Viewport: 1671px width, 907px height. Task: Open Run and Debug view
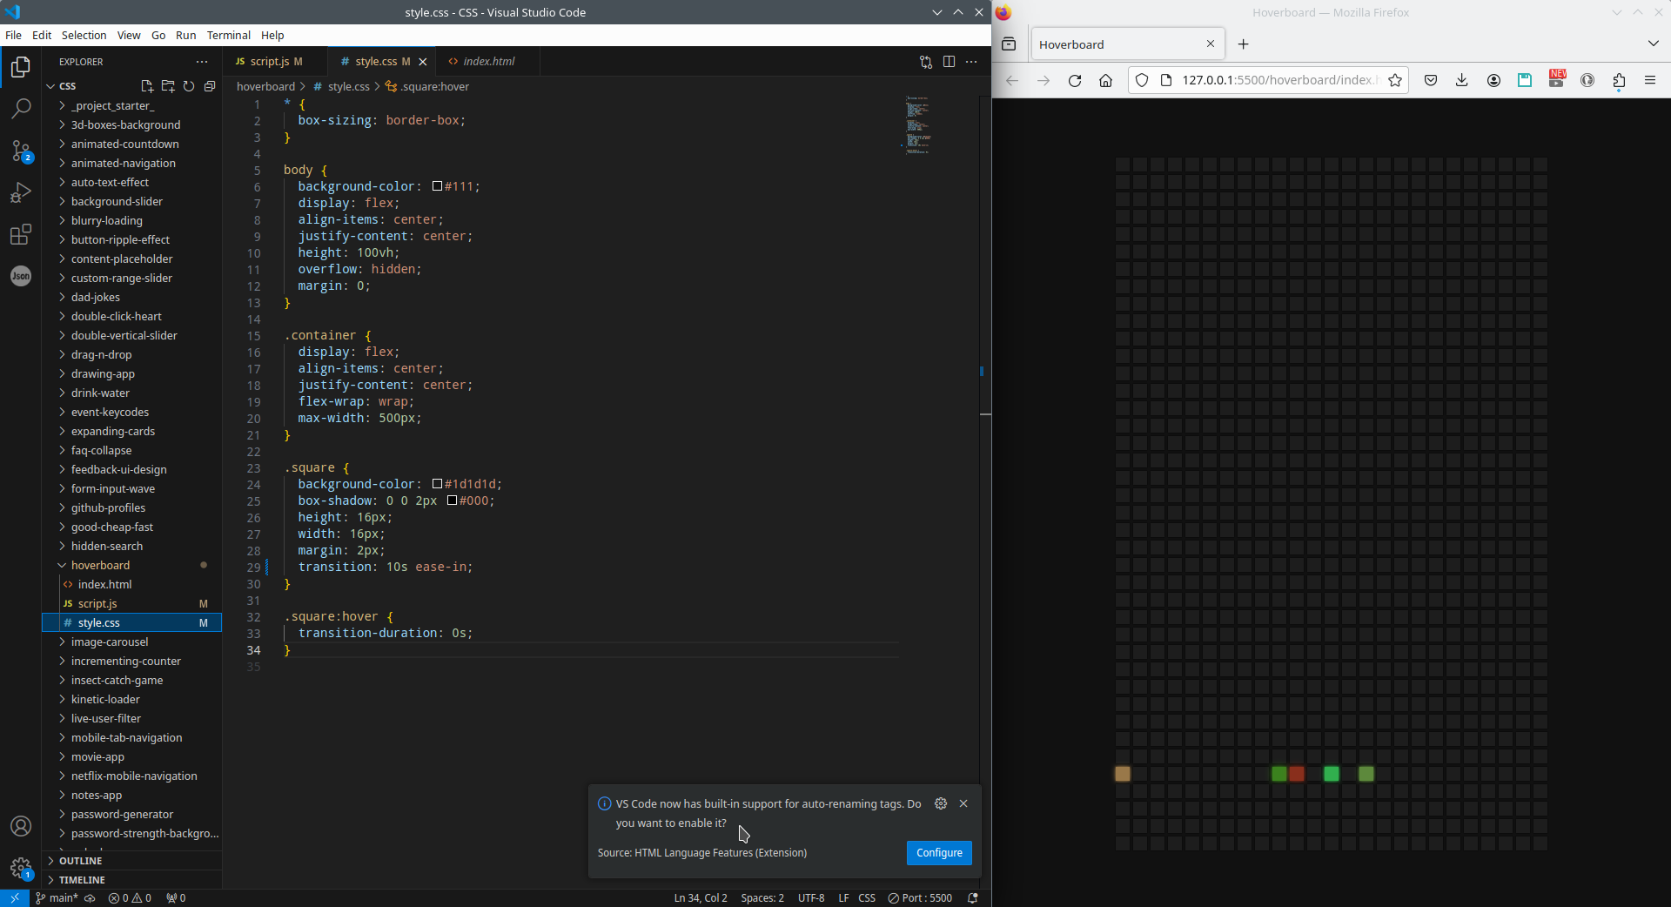21,192
